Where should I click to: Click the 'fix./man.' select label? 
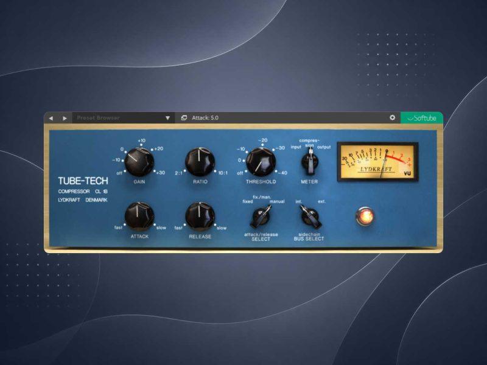pyautogui.click(x=262, y=197)
